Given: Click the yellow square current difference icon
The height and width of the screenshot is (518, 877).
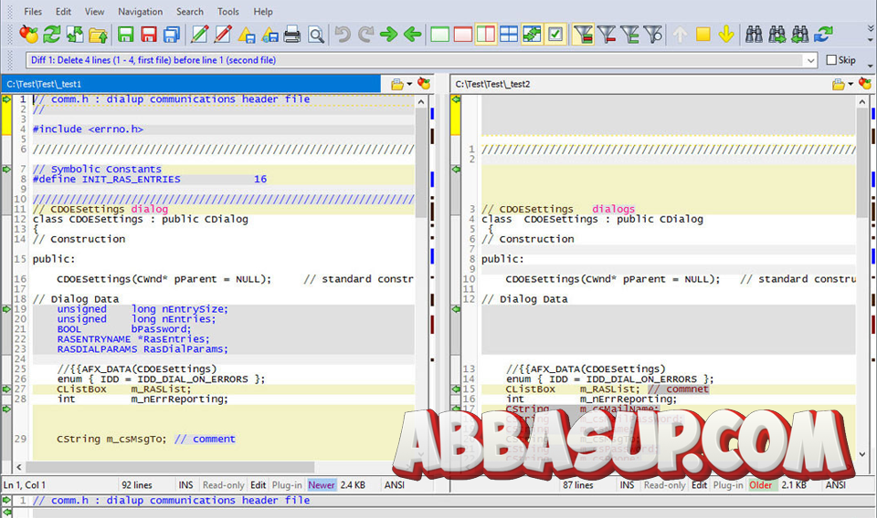Looking at the screenshot, I should 703,35.
